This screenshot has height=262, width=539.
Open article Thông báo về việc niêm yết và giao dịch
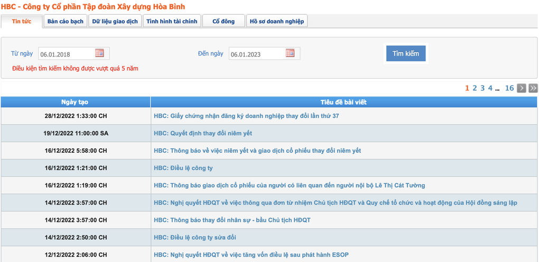click(257, 151)
